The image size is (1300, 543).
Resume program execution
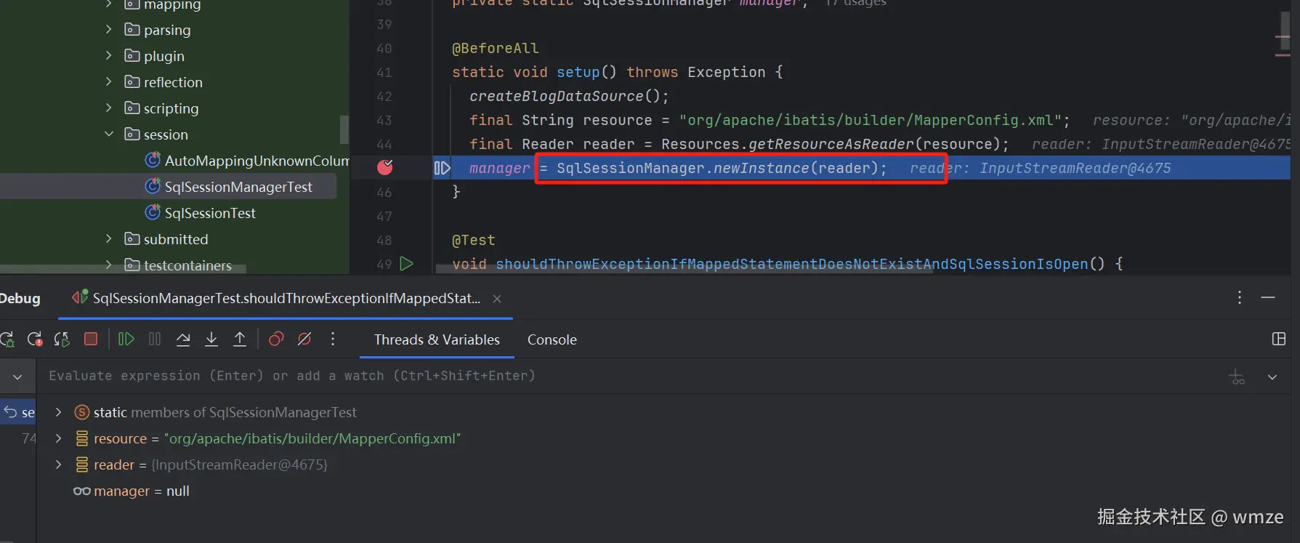point(126,339)
